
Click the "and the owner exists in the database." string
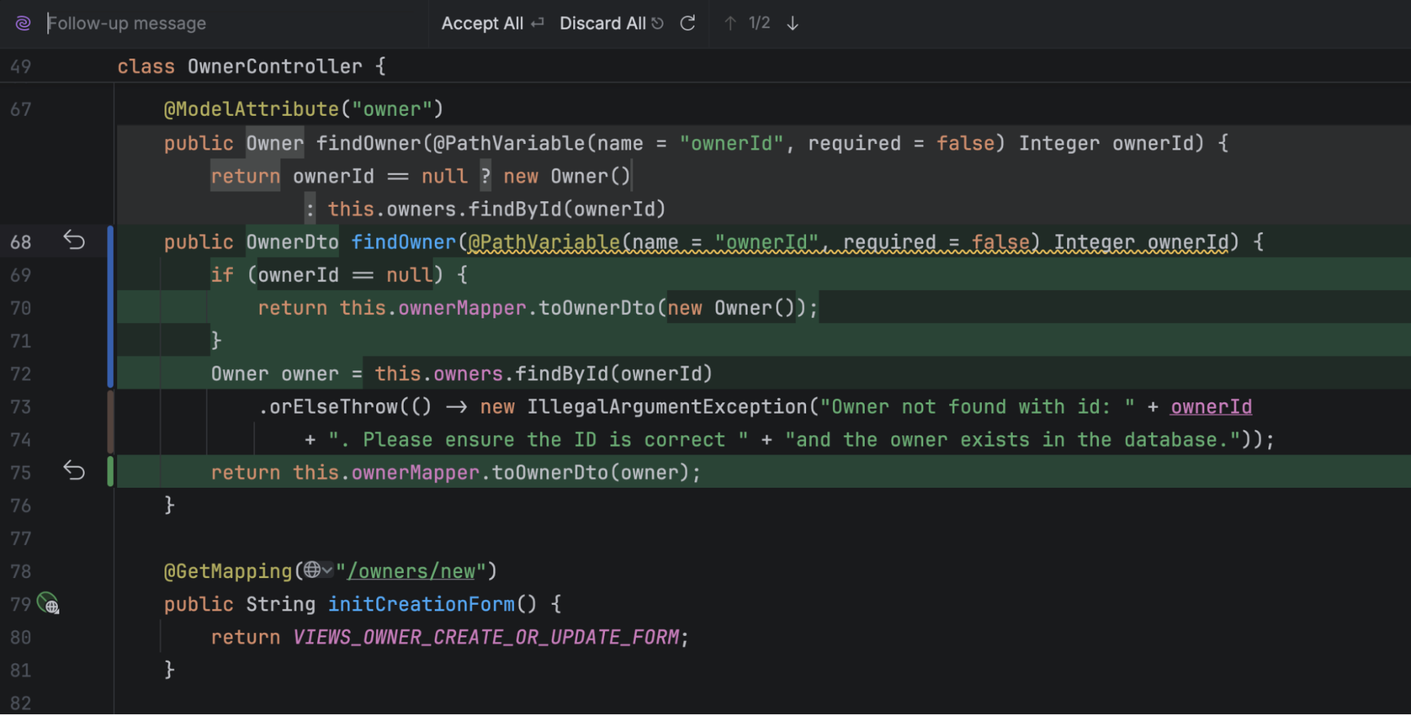point(1013,440)
